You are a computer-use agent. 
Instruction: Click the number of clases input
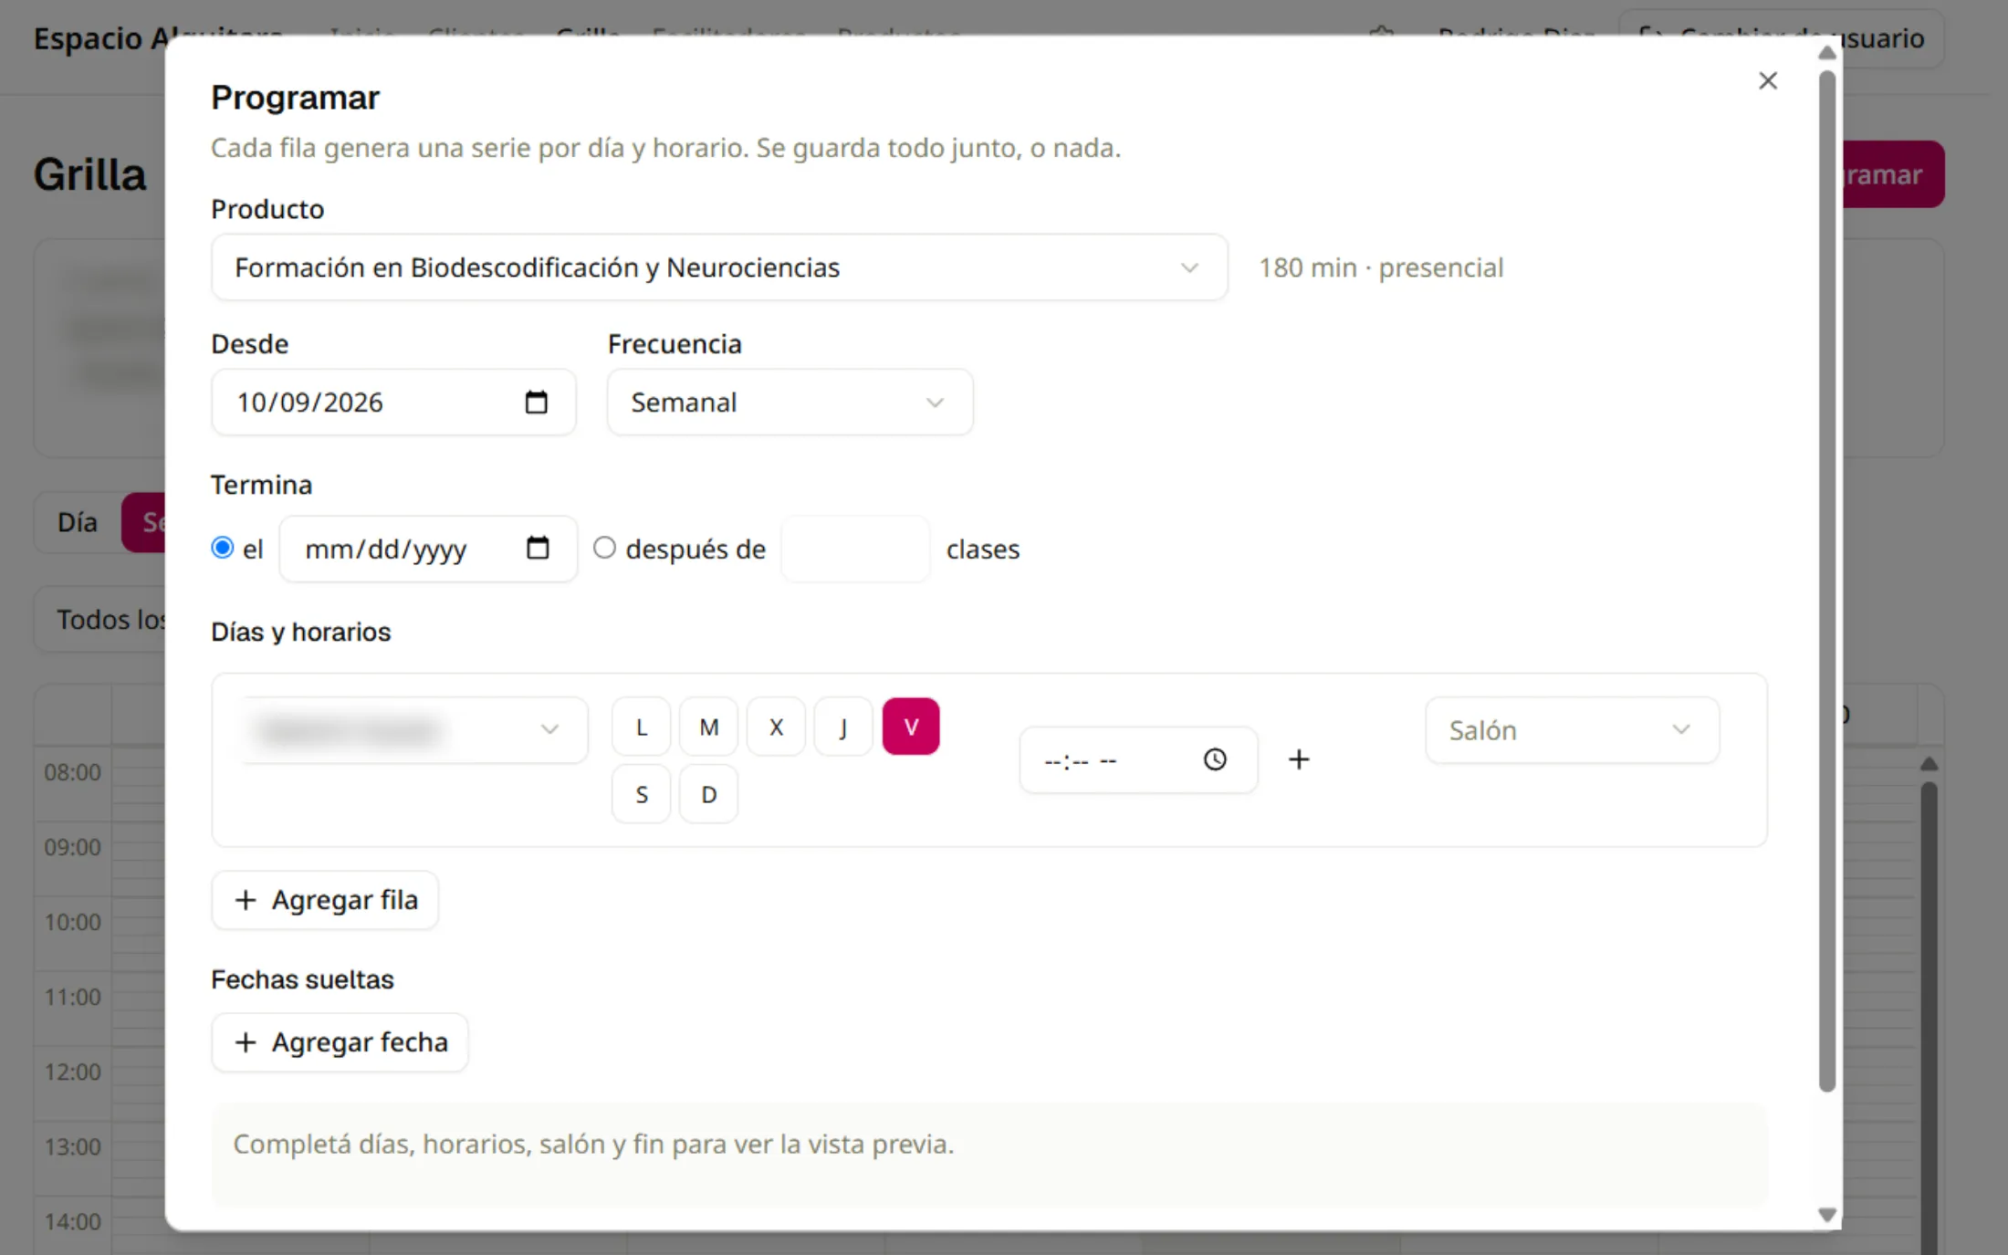click(x=855, y=549)
